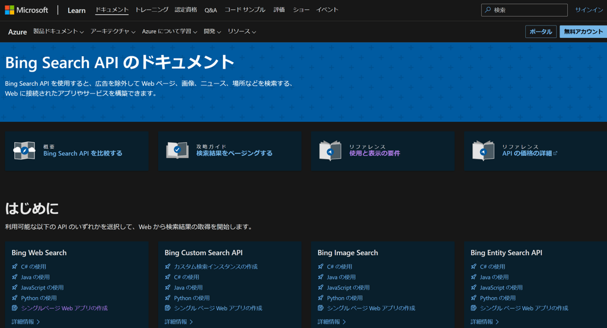Expand the リソース dropdown menu
607x328 pixels.
(242, 31)
